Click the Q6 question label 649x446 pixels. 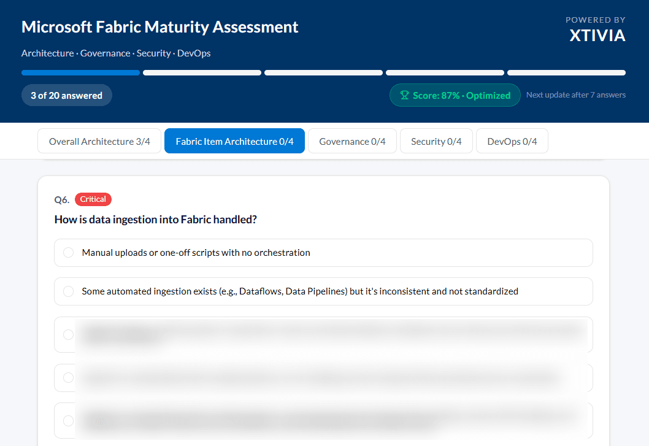(x=61, y=199)
